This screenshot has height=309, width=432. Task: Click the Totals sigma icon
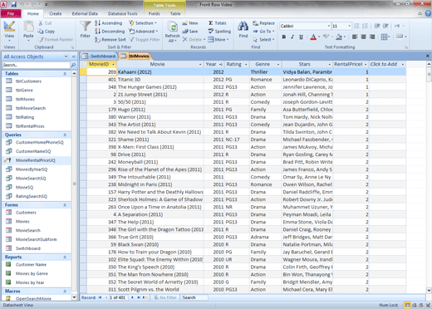[211, 23]
